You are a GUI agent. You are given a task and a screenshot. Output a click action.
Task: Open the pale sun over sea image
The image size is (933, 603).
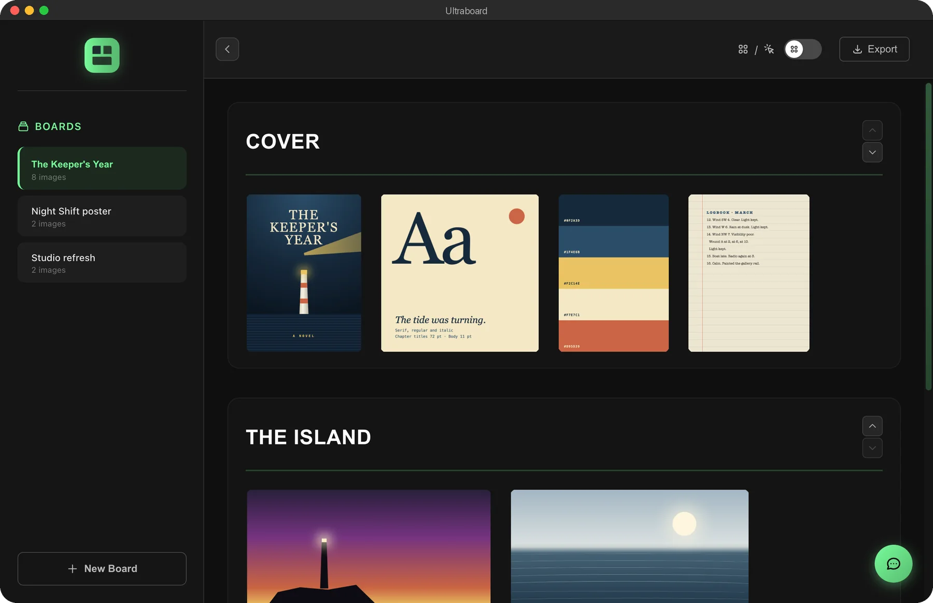[630, 546]
